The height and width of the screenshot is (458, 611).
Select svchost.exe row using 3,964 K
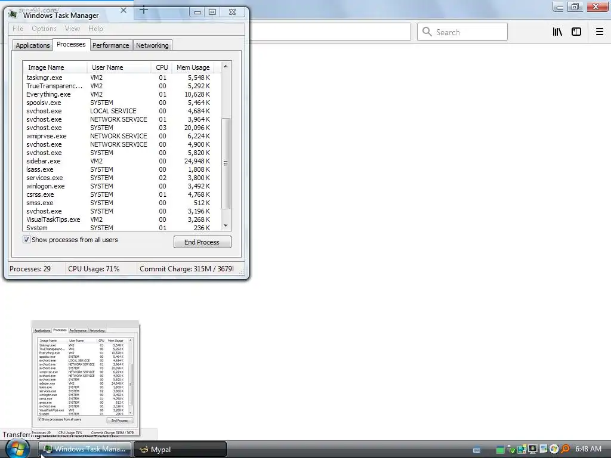[x=122, y=119]
